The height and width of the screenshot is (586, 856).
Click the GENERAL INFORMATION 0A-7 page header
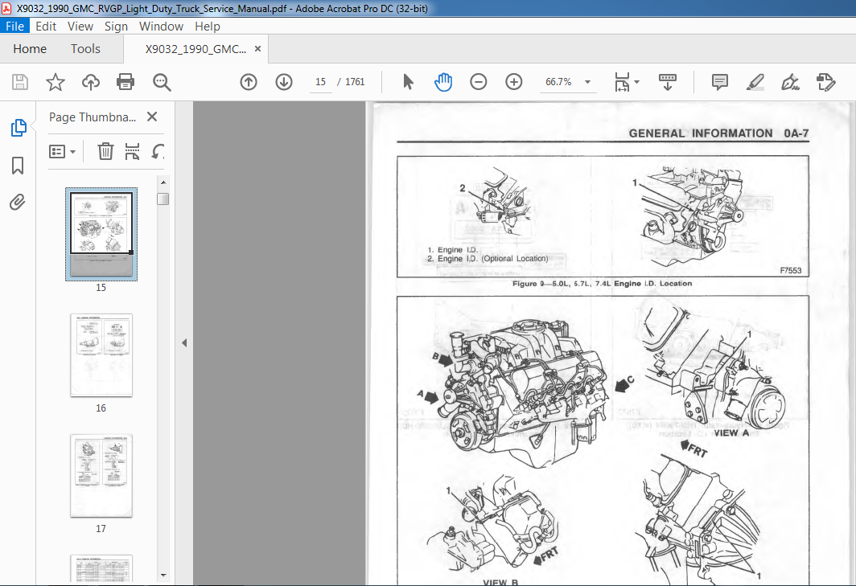[718, 133]
